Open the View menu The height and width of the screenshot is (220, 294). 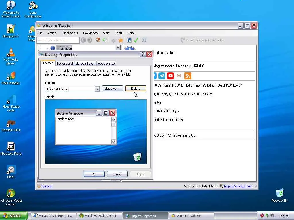pos(106,33)
